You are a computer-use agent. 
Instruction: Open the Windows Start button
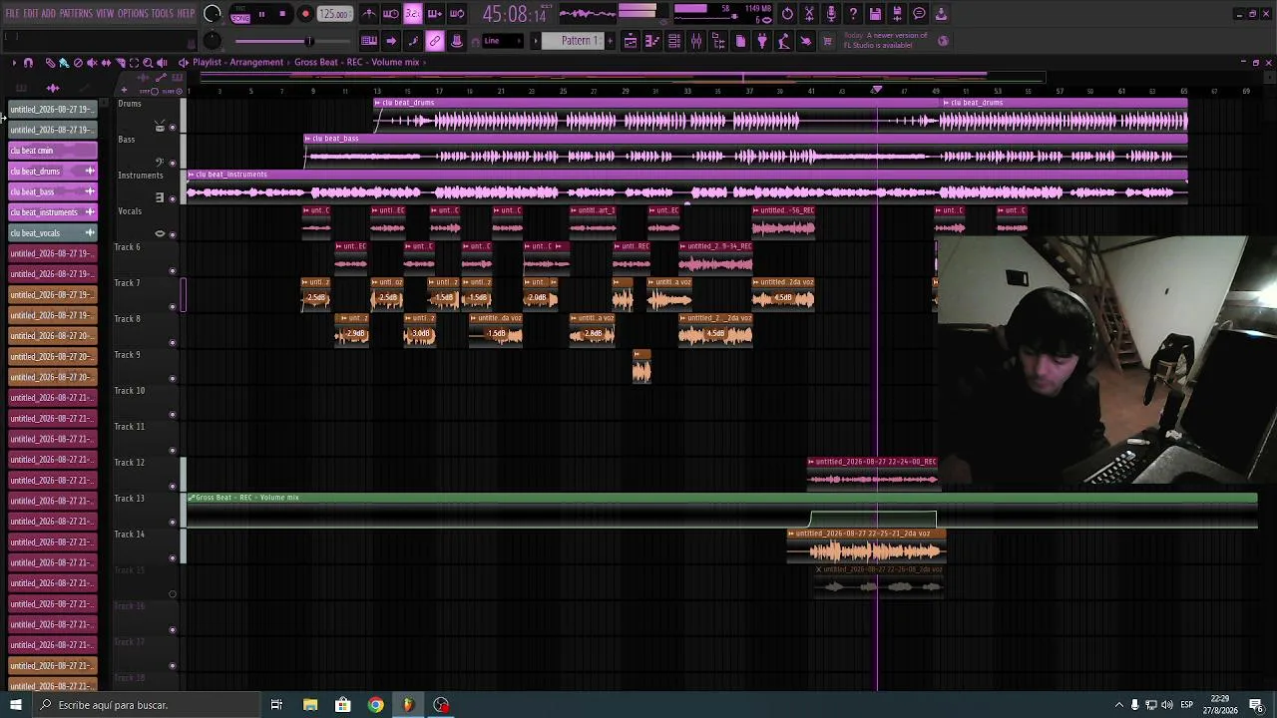(x=16, y=705)
